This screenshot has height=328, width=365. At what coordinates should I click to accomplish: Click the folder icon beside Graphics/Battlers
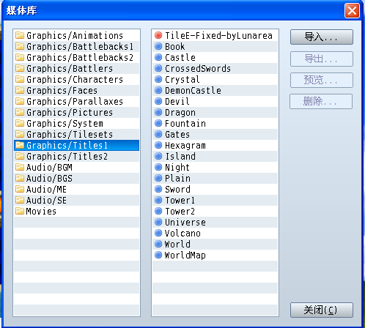[x=20, y=68]
